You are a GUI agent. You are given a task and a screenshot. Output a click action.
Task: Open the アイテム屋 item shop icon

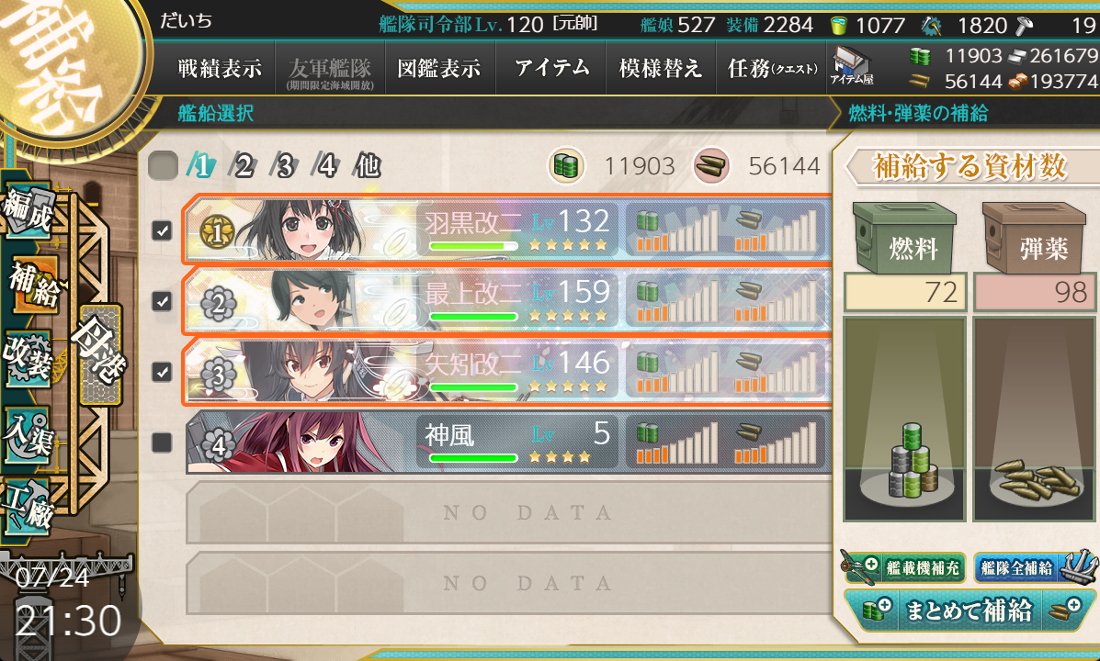pos(852,66)
